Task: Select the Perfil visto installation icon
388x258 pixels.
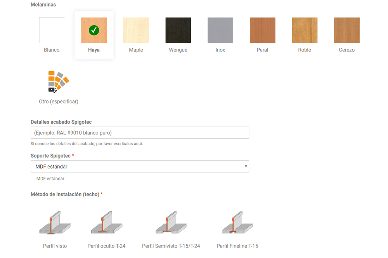Action: point(55,224)
